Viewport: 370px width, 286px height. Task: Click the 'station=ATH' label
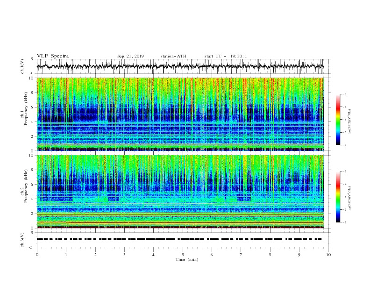tap(173, 56)
